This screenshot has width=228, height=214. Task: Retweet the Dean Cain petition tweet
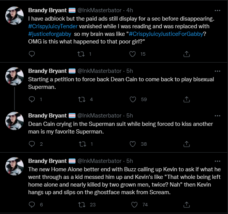click(x=82, y=99)
